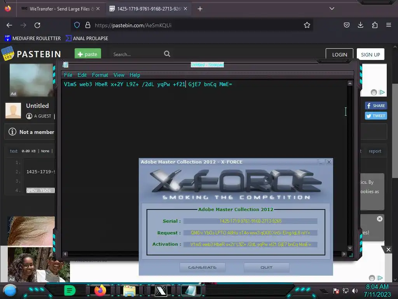Open the Firefox downloads panel
Viewport: 398px width, 299px height.
click(x=360, y=25)
